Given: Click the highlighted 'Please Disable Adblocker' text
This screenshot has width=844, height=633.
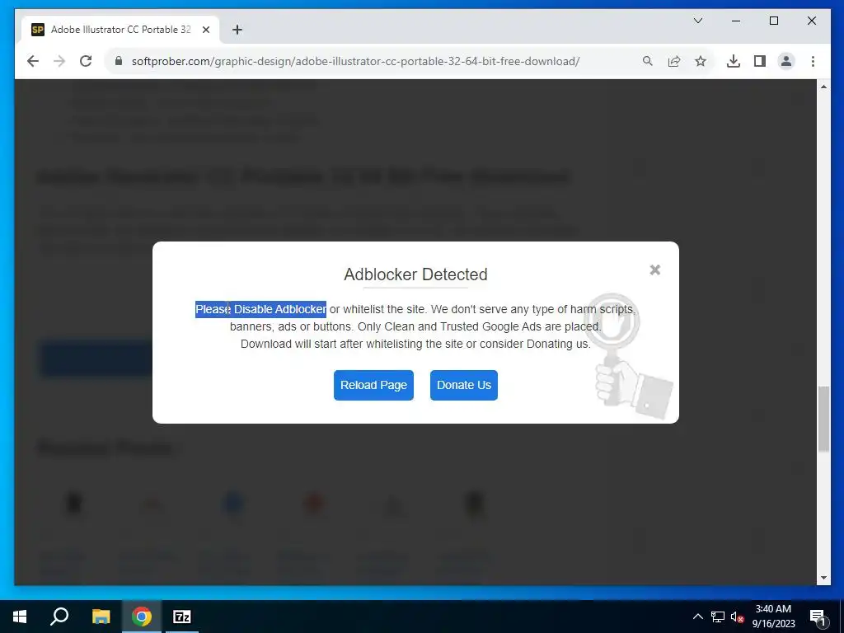Looking at the screenshot, I should coord(260,310).
